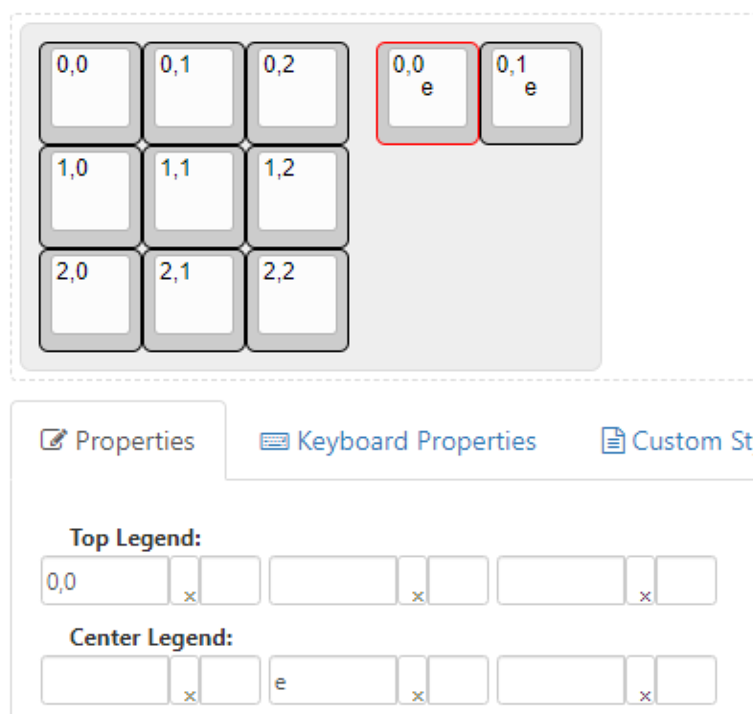Click the top-left legend field showing 0,0
The image size is (753, 714).
point(105,580)
